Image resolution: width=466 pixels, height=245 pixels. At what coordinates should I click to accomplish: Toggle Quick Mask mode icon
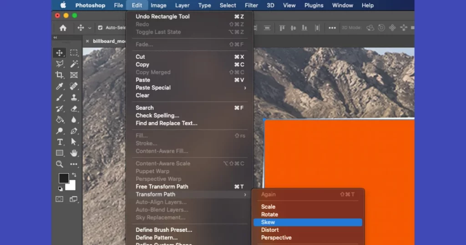coord(60,199)
